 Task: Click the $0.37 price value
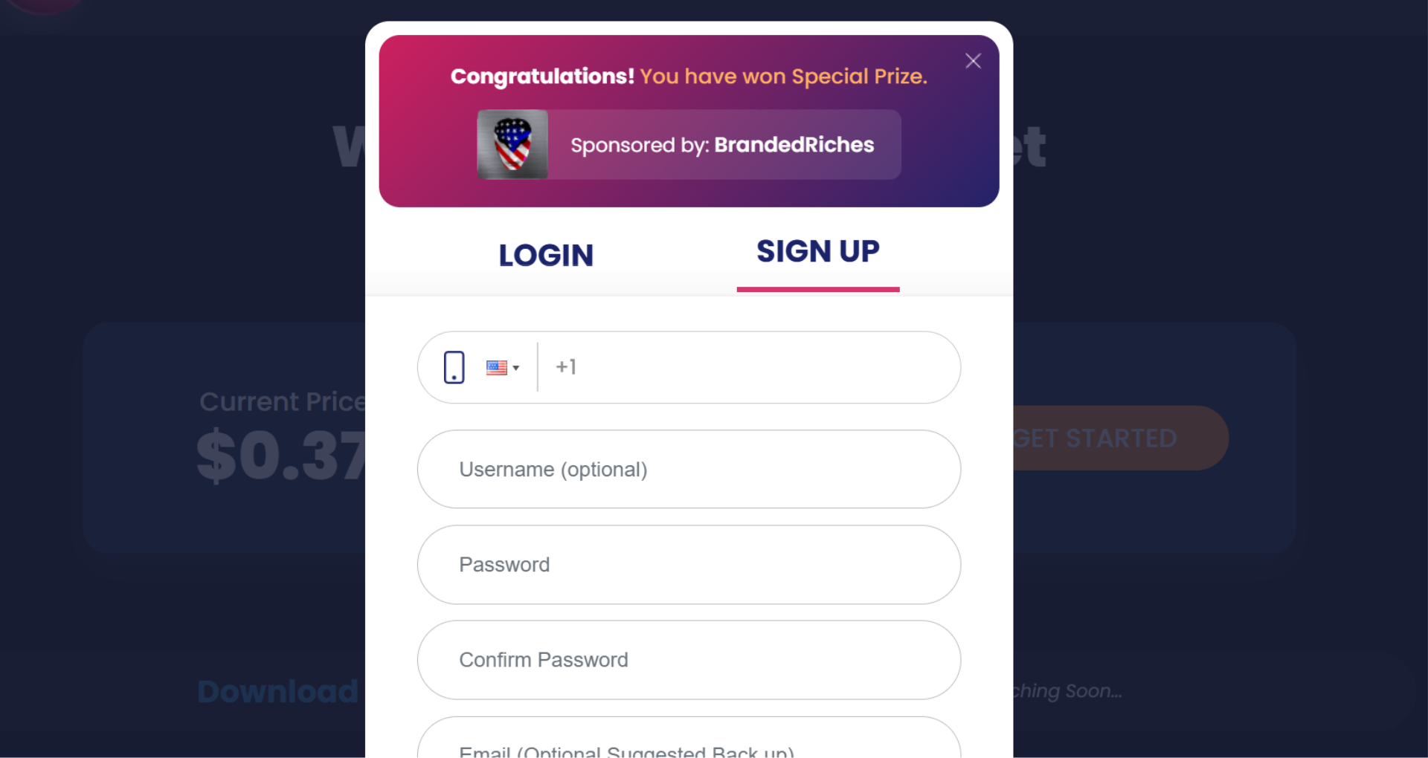point(279,454)
